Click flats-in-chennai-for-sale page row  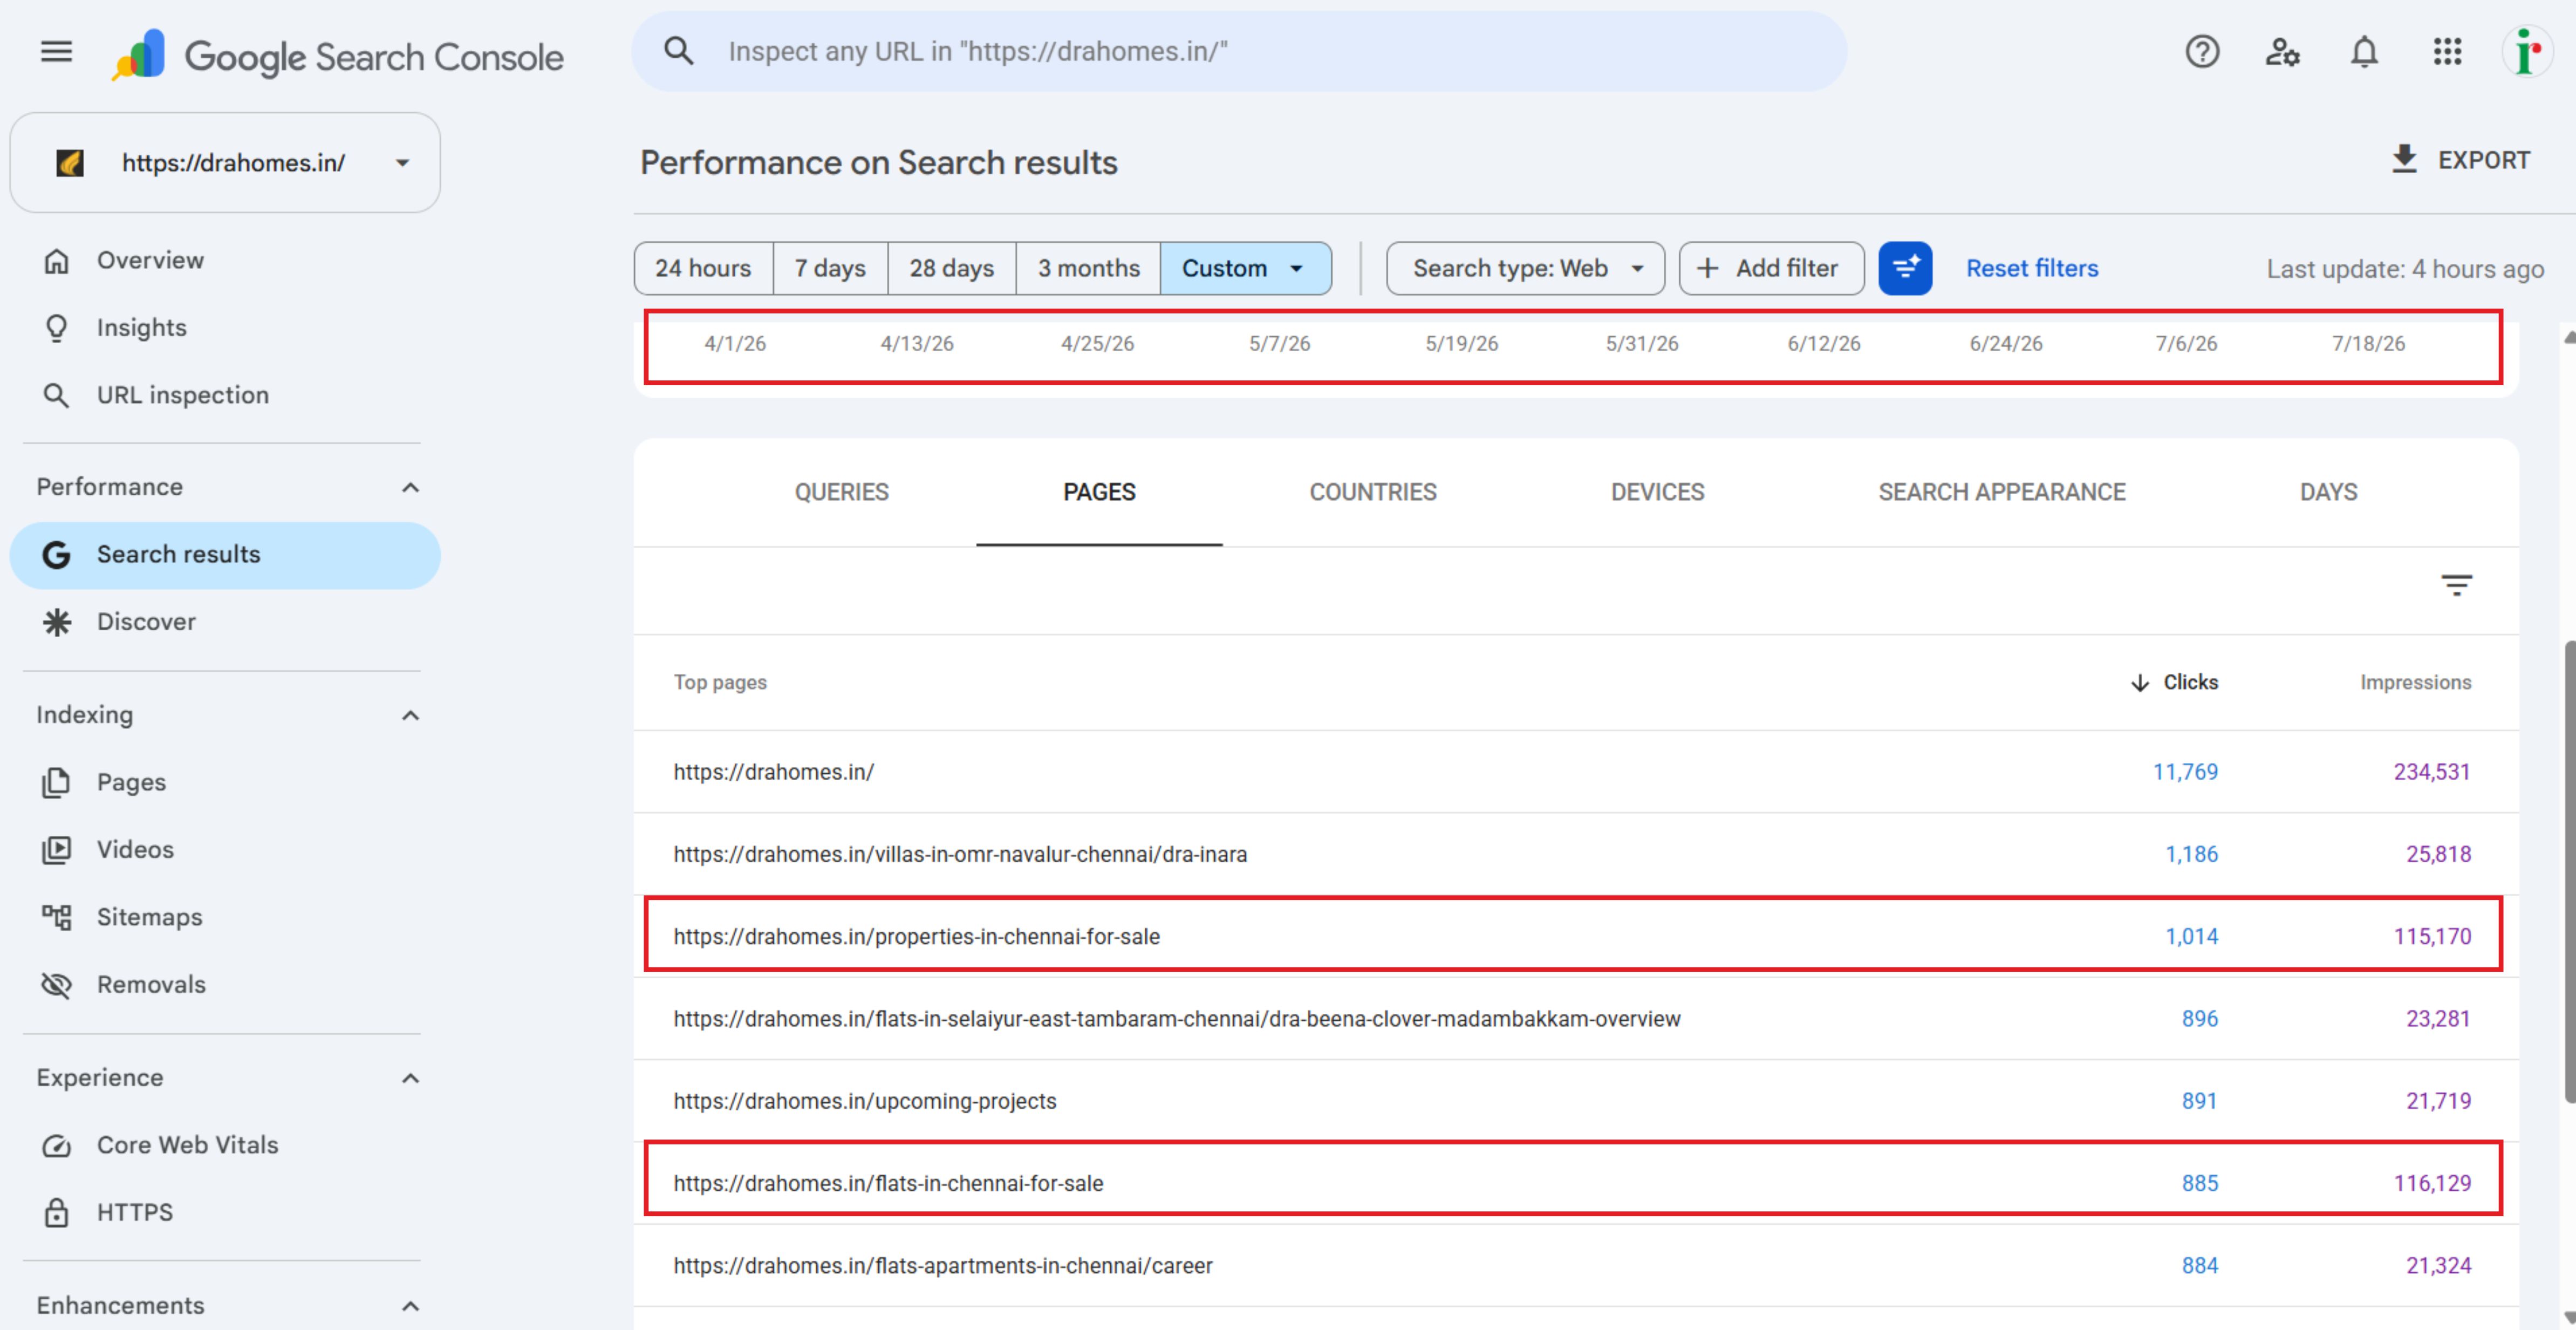tap(1575, 1183)
